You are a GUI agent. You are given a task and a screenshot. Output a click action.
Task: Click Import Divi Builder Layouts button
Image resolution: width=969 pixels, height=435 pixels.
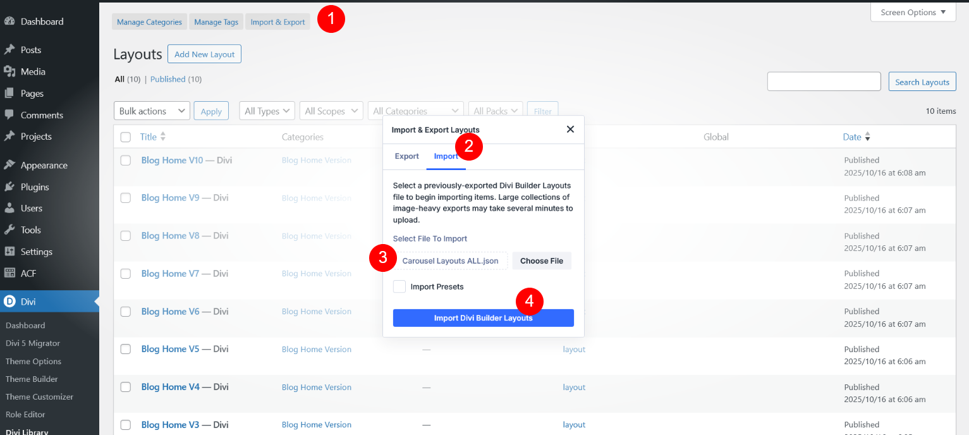484,318
